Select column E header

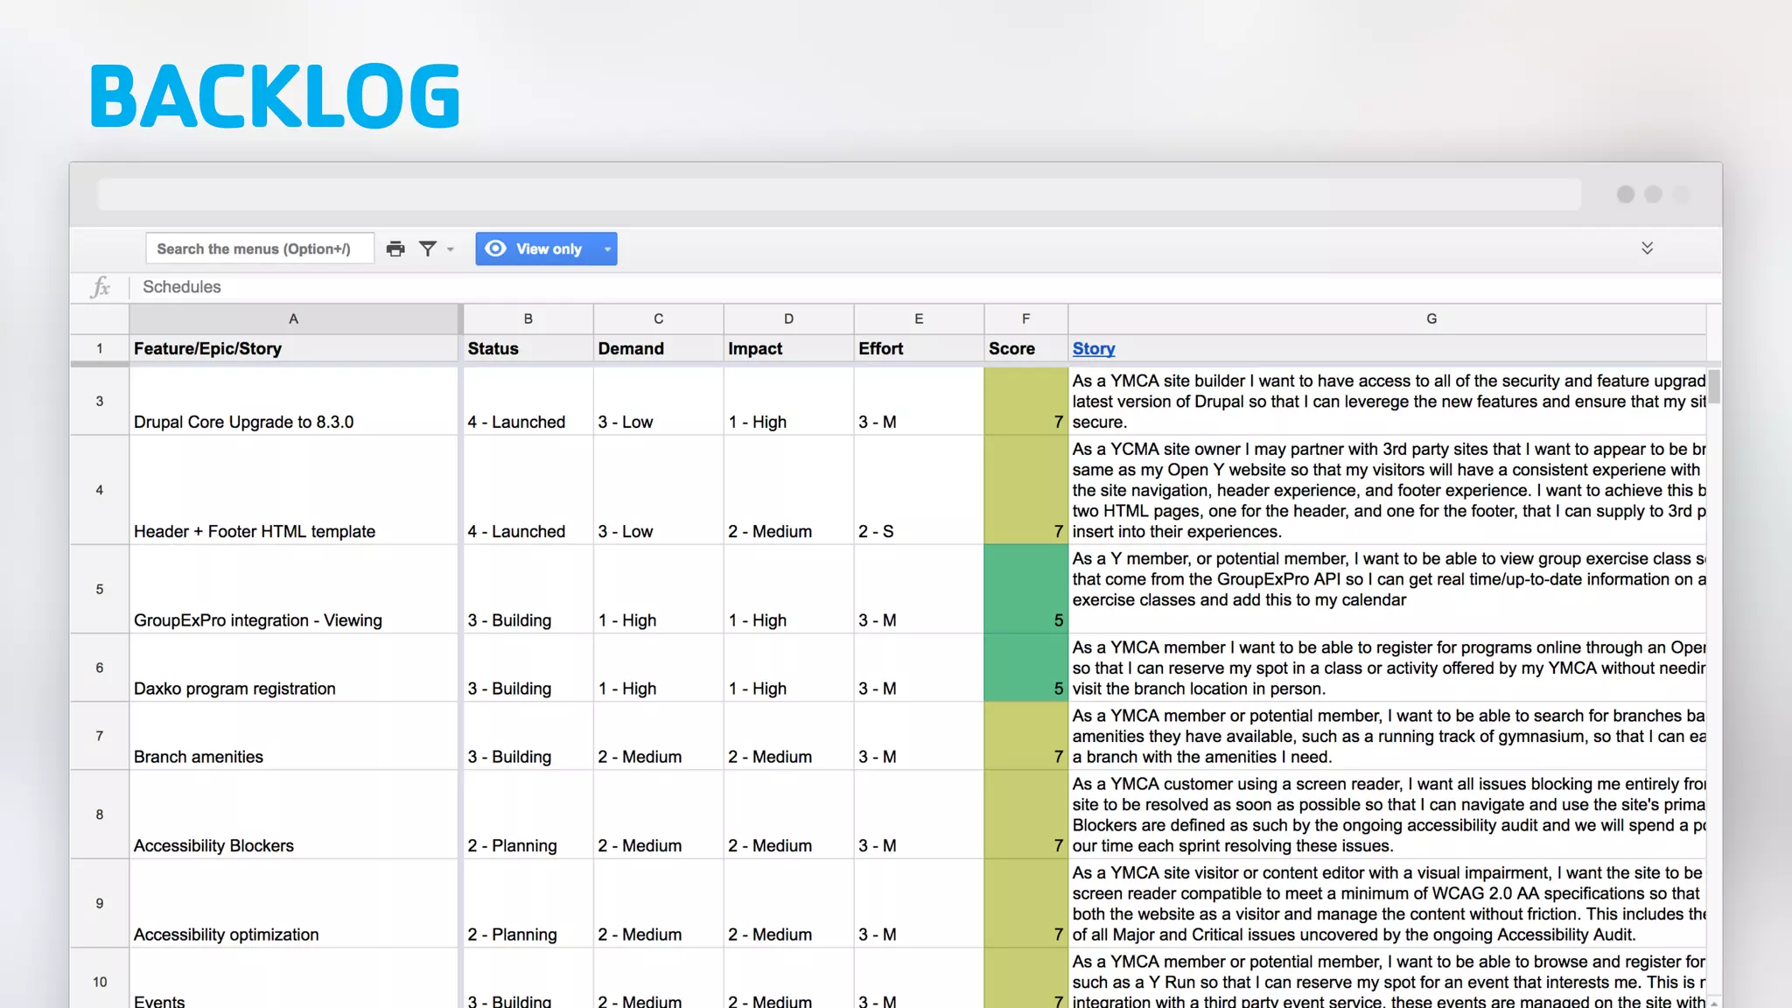tap(919, 318)
